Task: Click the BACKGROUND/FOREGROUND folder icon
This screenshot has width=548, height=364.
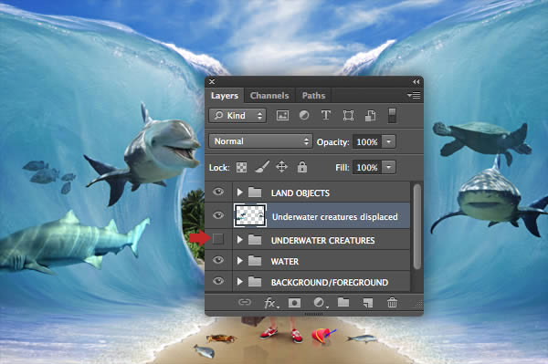Action: tap(255, 282)
